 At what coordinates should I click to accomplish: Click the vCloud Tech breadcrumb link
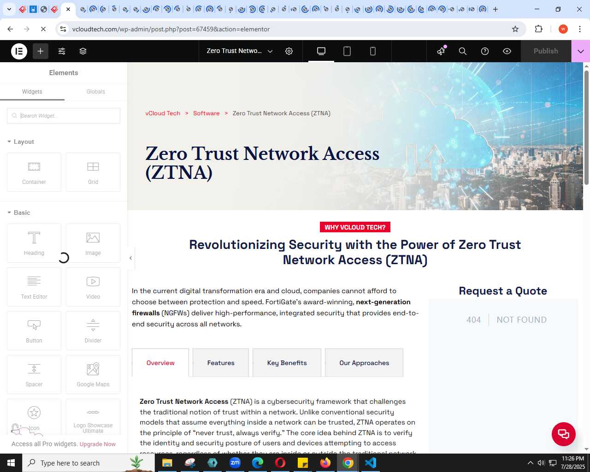(163, 113)
